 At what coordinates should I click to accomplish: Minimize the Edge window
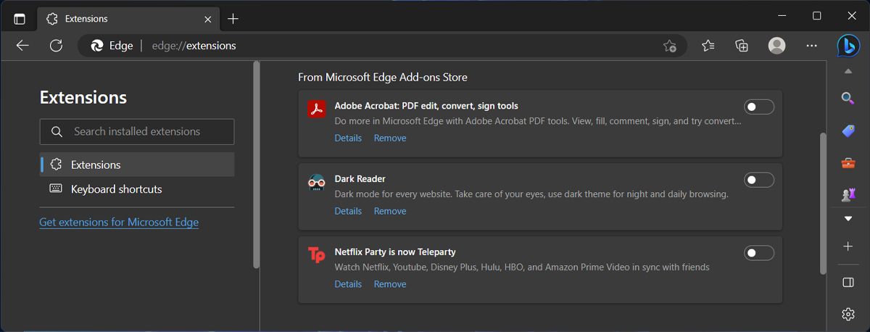pos(782,15)
